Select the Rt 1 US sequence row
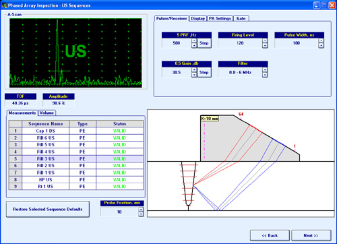This screenshot has width=337, height=244. (76, 187)
